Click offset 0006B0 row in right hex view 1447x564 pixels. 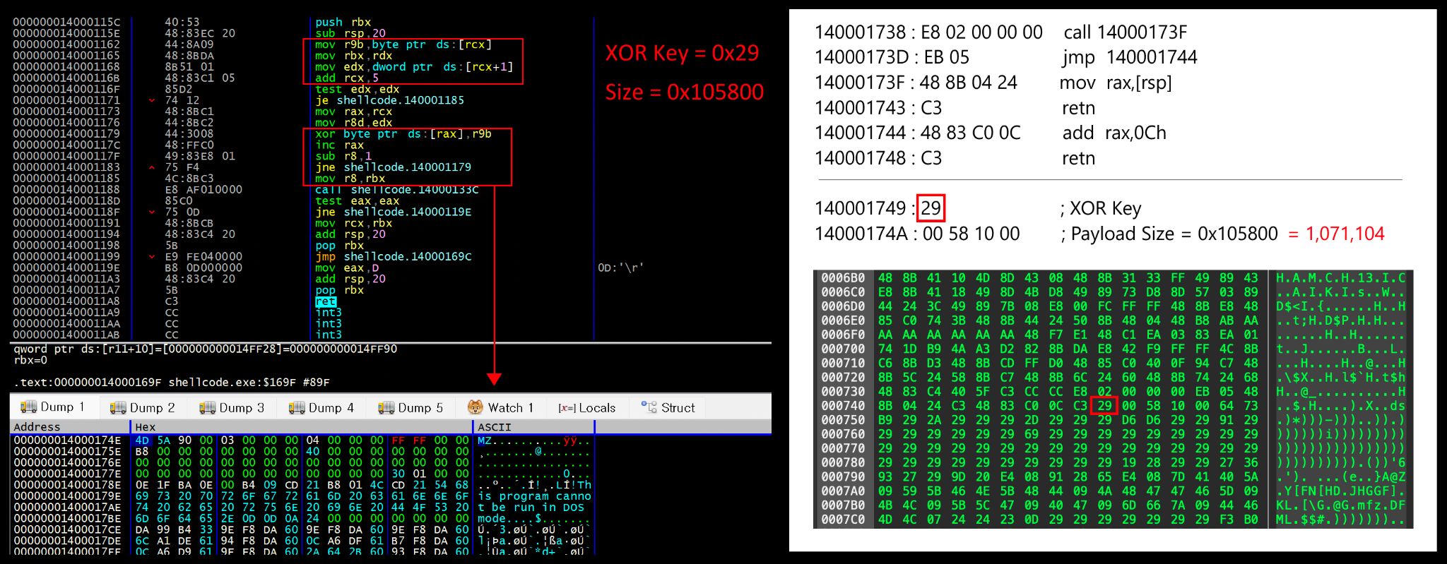coord(1113,278)
